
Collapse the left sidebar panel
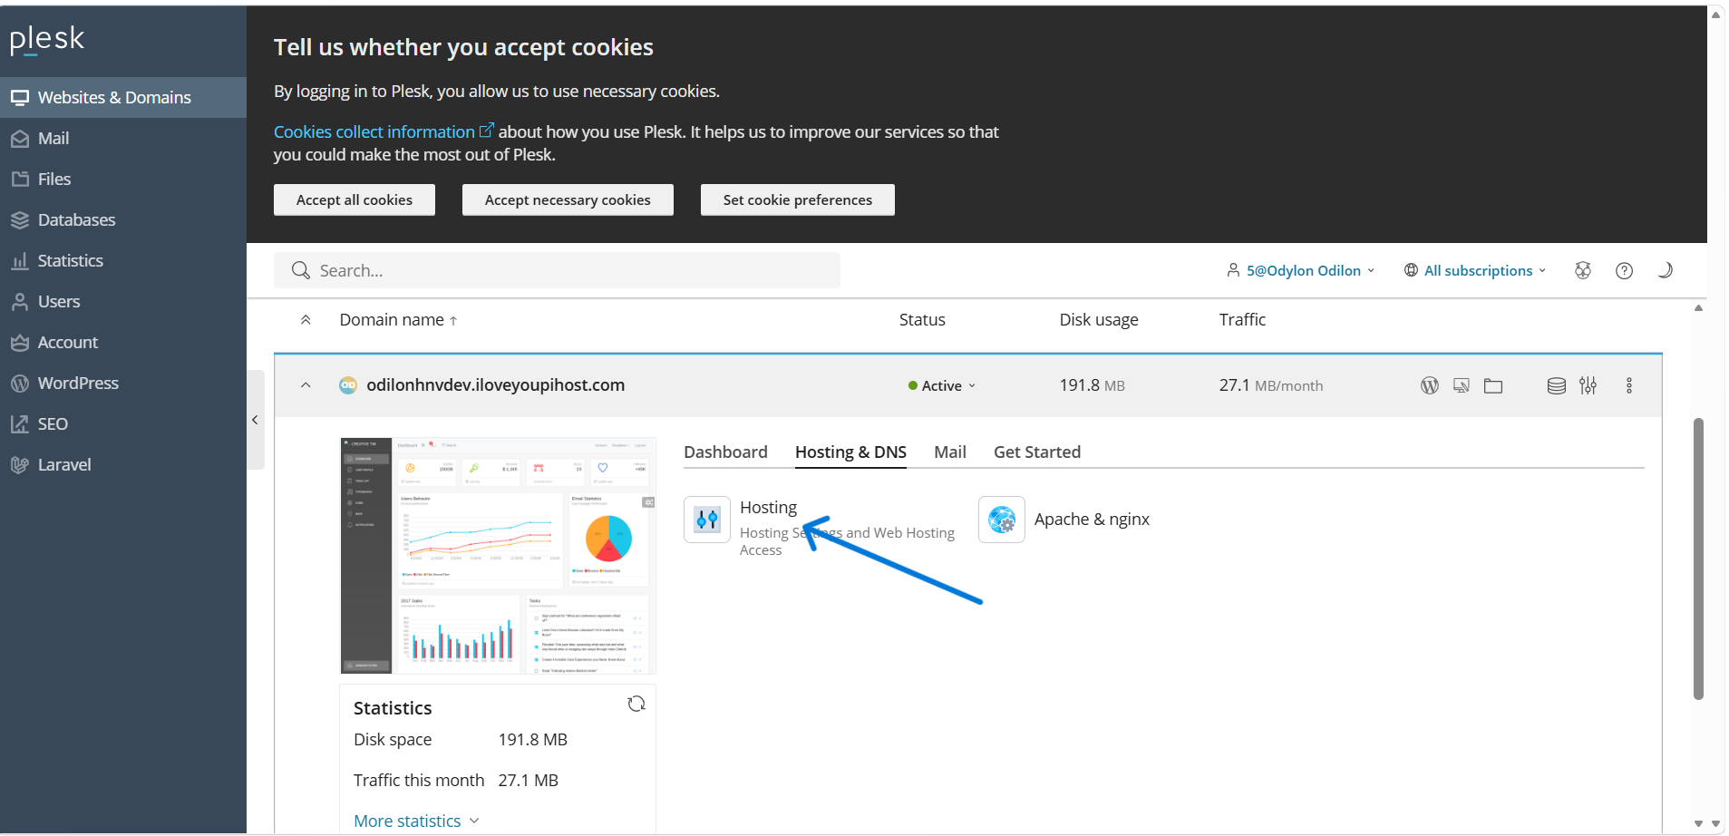255,420
